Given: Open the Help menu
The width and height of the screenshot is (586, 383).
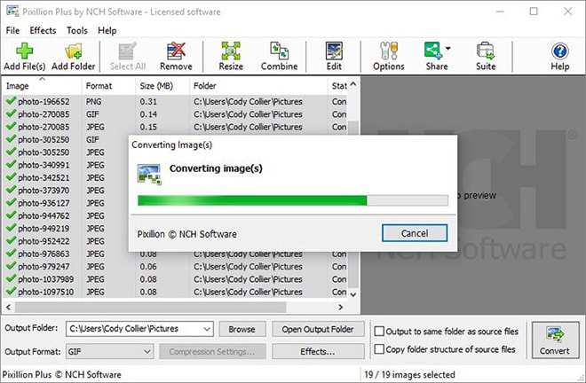Looking at the screenshot, I should pos(107,31).
